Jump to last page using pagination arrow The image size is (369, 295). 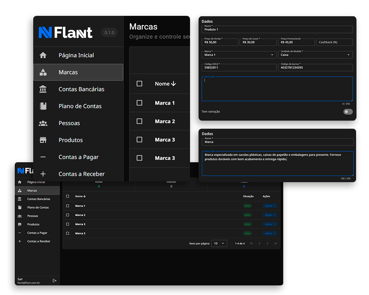coord(275,243)
